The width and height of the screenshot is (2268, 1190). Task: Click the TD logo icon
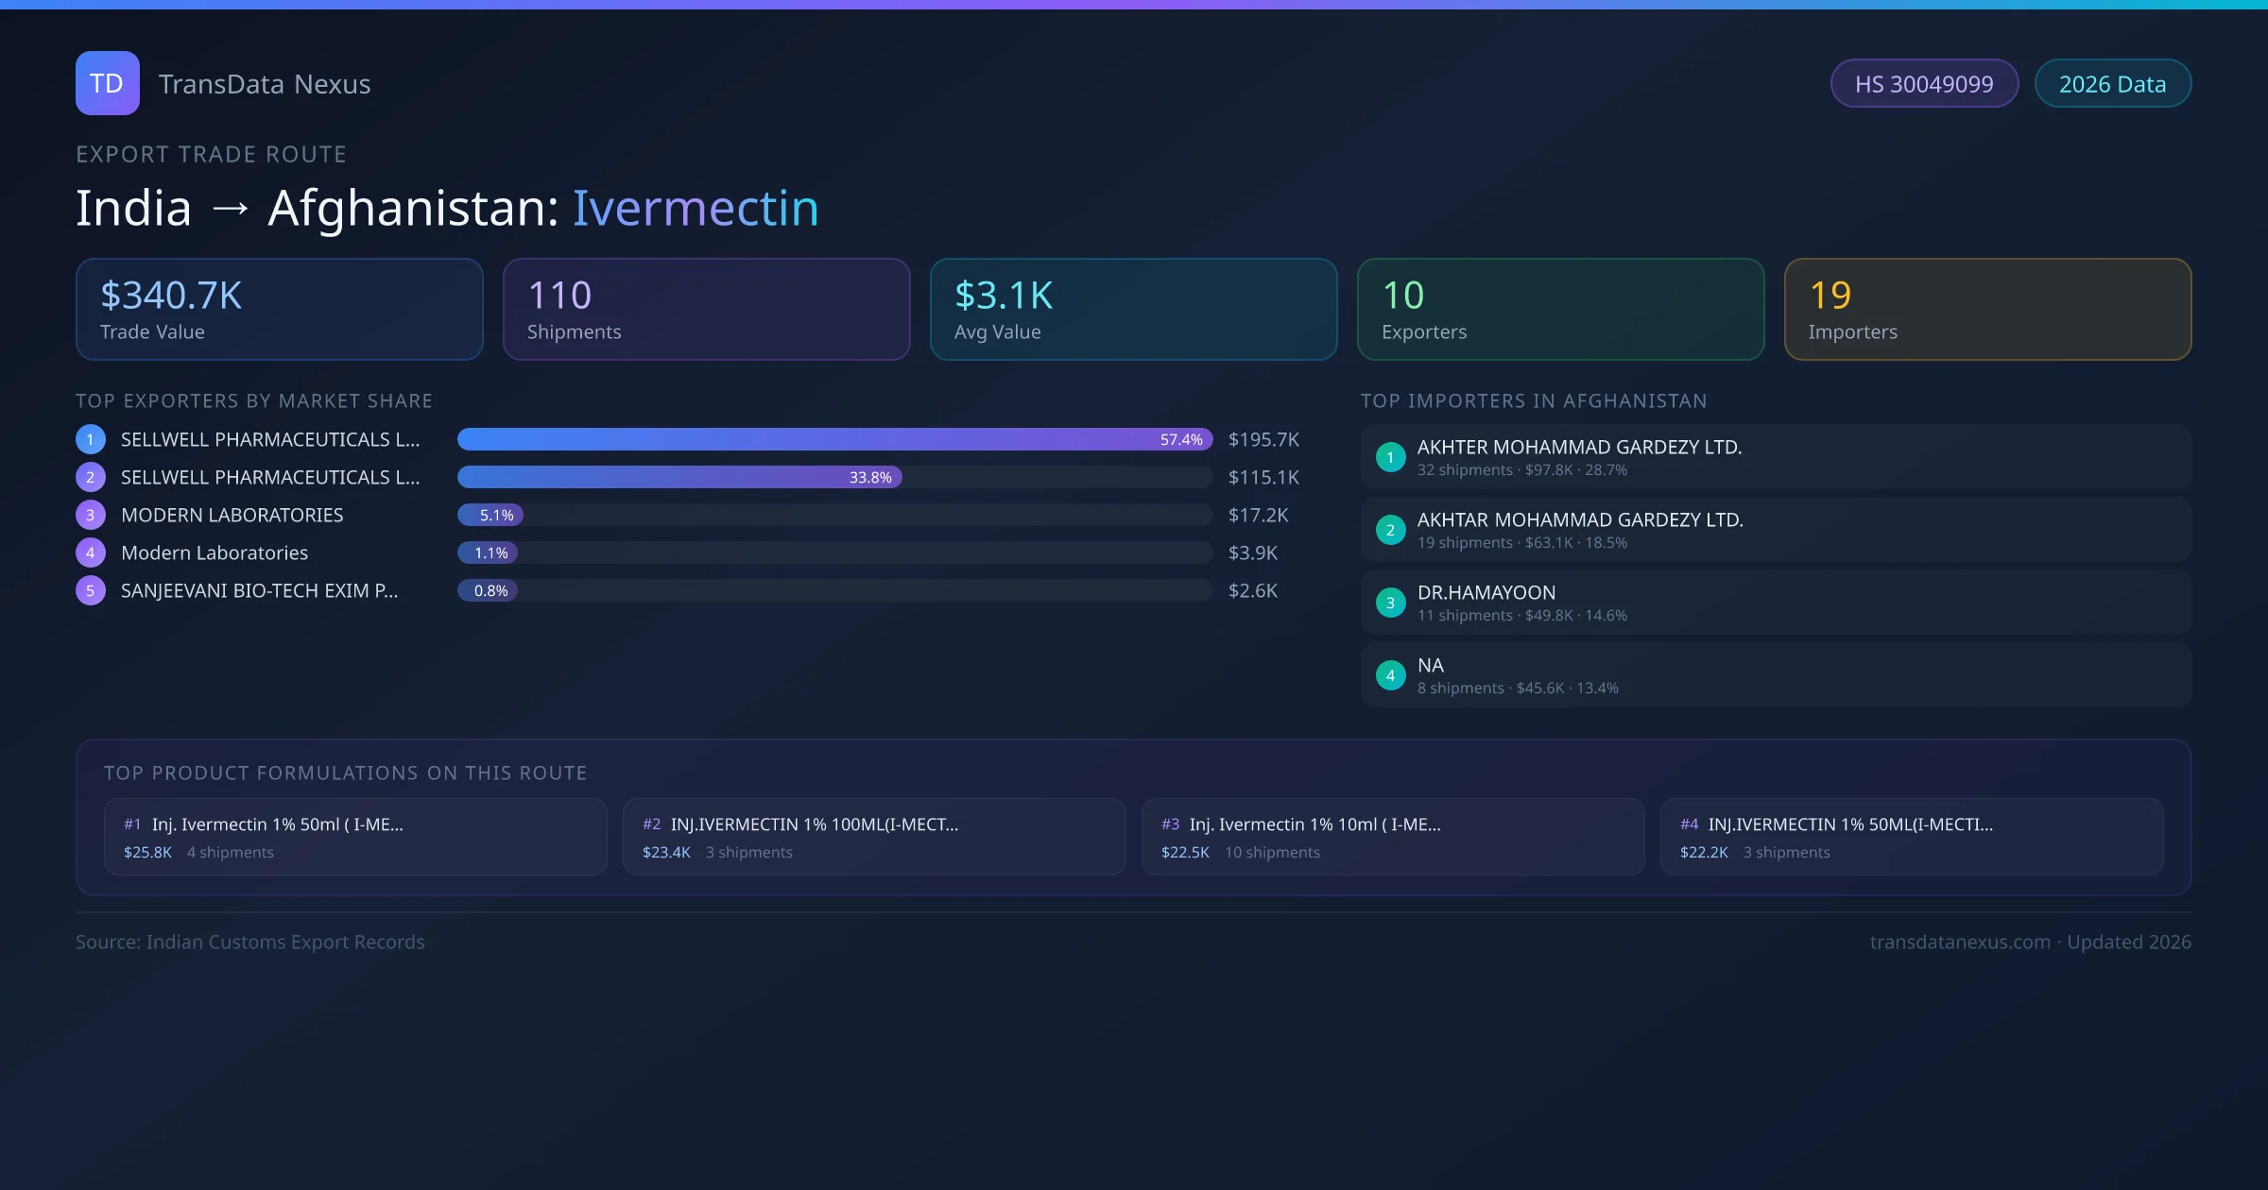pos(107,83)
